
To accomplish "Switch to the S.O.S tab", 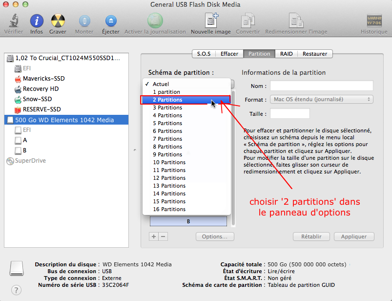I will [204, 54].
